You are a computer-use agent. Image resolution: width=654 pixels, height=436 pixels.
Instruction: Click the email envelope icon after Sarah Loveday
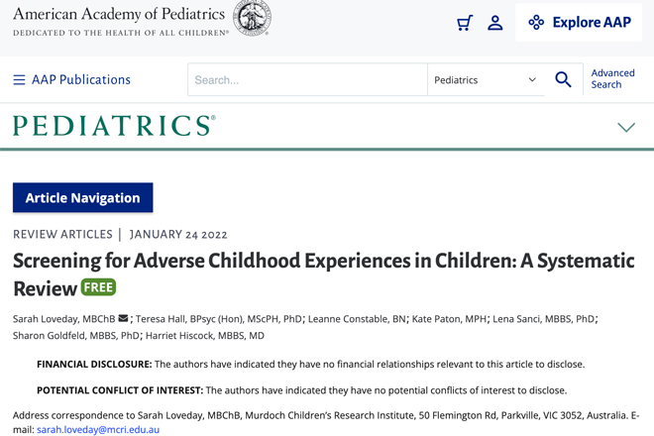tap(123, 318)
